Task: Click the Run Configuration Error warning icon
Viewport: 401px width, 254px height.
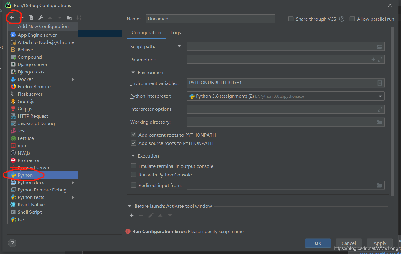Action: 128,231
